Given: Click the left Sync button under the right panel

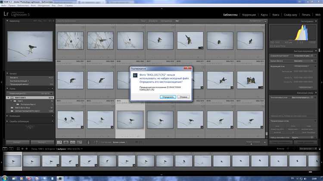Looking at the screenshot, I should (x=281, y=142).
